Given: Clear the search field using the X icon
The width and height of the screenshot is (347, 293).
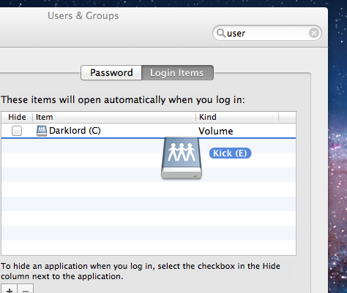Looking at the screenshot, I should 314,33.
